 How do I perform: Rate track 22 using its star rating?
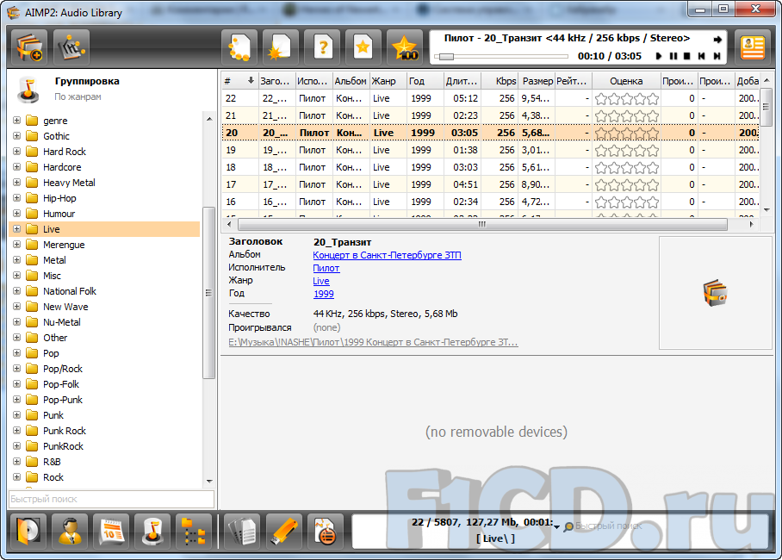pyautogui.click(x=627, y=99)
